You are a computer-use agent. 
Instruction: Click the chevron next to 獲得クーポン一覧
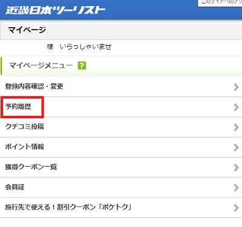click(x=236, y=167)
